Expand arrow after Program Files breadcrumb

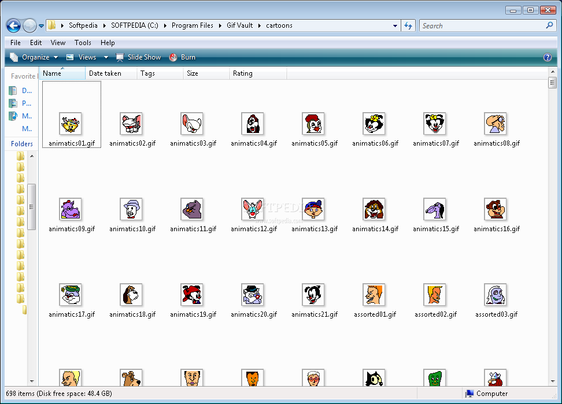pos(220,25)
